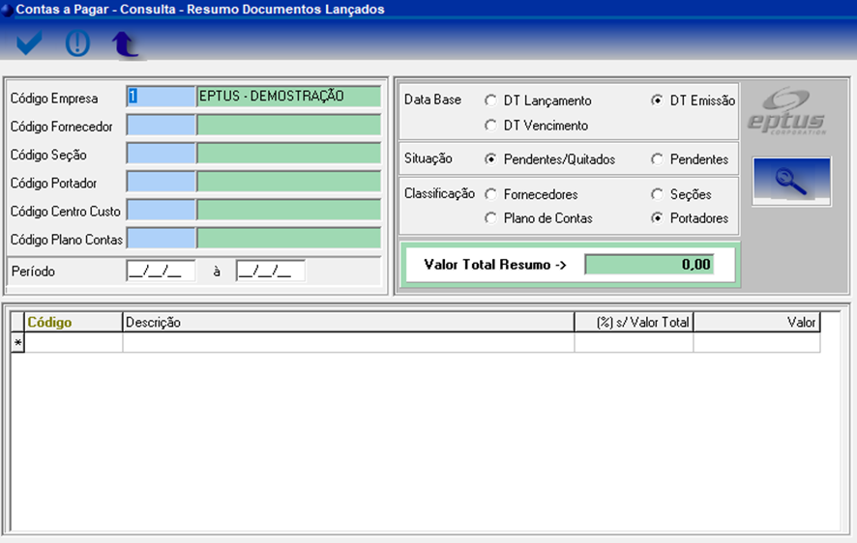Click the Período end date field
This screenshot has height=543, width=857.
pyautogui.click(x=270, y=271)
